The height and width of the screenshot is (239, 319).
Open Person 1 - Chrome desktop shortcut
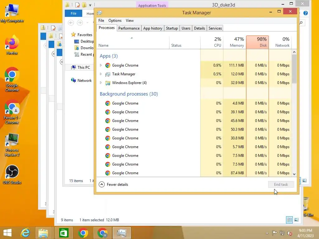(x=12, y=112)
